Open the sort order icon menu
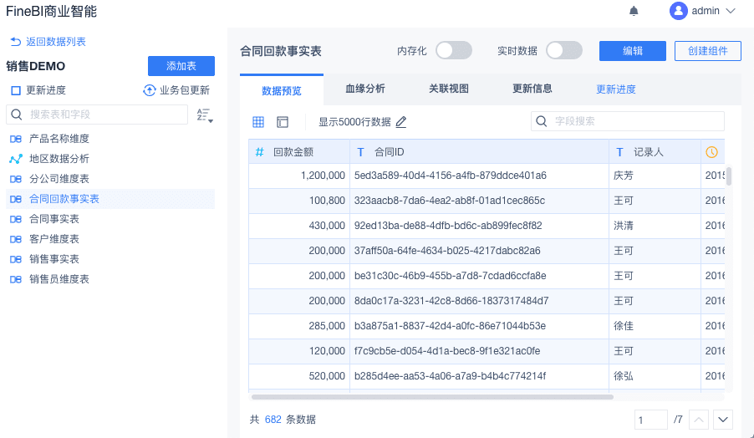This screenshot has width=754, height=438. [205, 115]
